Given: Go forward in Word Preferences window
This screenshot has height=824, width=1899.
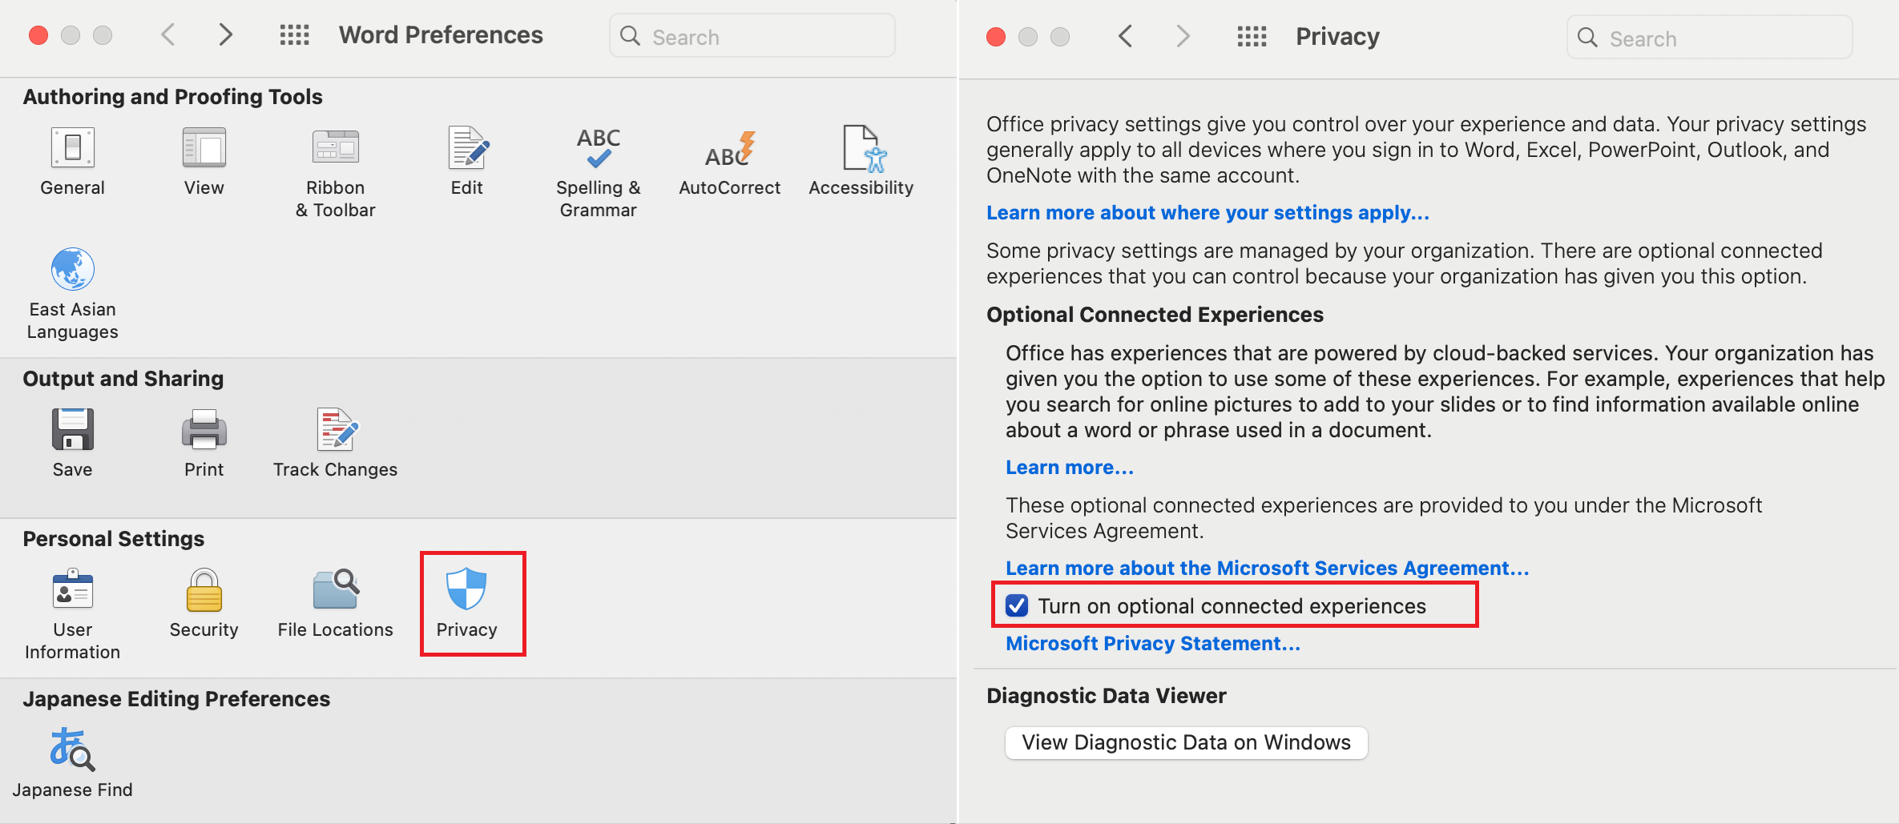Looking at the screenshot, I should (x=226, y=35).
